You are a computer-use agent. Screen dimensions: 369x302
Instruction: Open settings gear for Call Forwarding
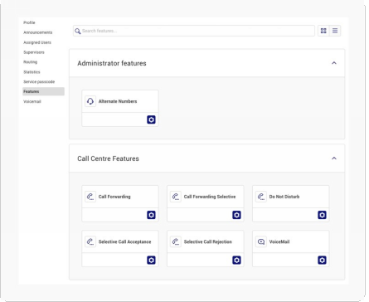coord(151,215)
